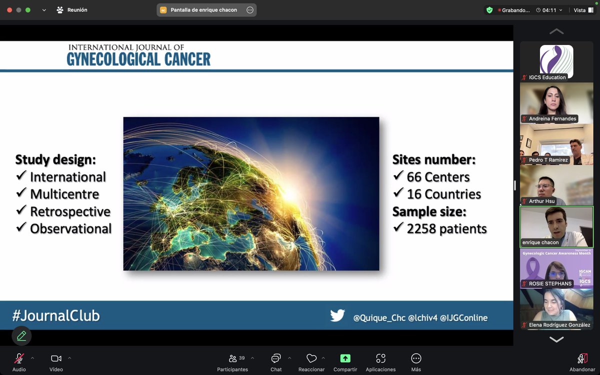600x375 pixels.
Task: Expand chat options chevron
Action: (289, 358)
